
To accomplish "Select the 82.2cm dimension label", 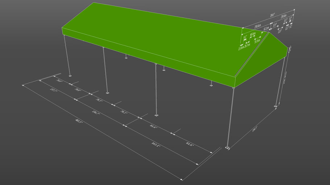I will (266, 28).
